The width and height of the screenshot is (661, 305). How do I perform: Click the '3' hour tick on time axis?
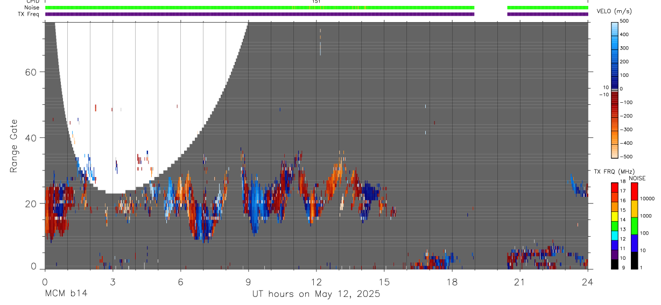(x=112, y=281)
